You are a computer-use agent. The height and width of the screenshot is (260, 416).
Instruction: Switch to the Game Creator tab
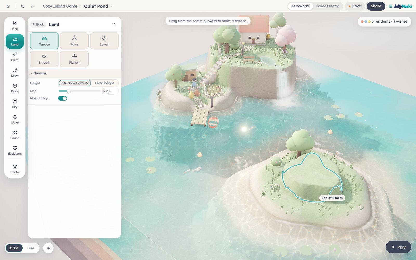[328, 6]
